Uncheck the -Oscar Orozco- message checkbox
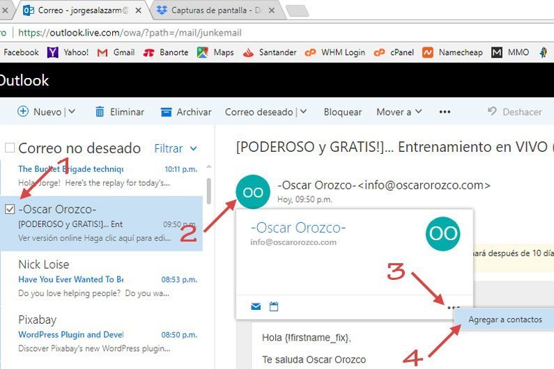The height and width of the screenshot is (369, 554). tap(10, 209)
